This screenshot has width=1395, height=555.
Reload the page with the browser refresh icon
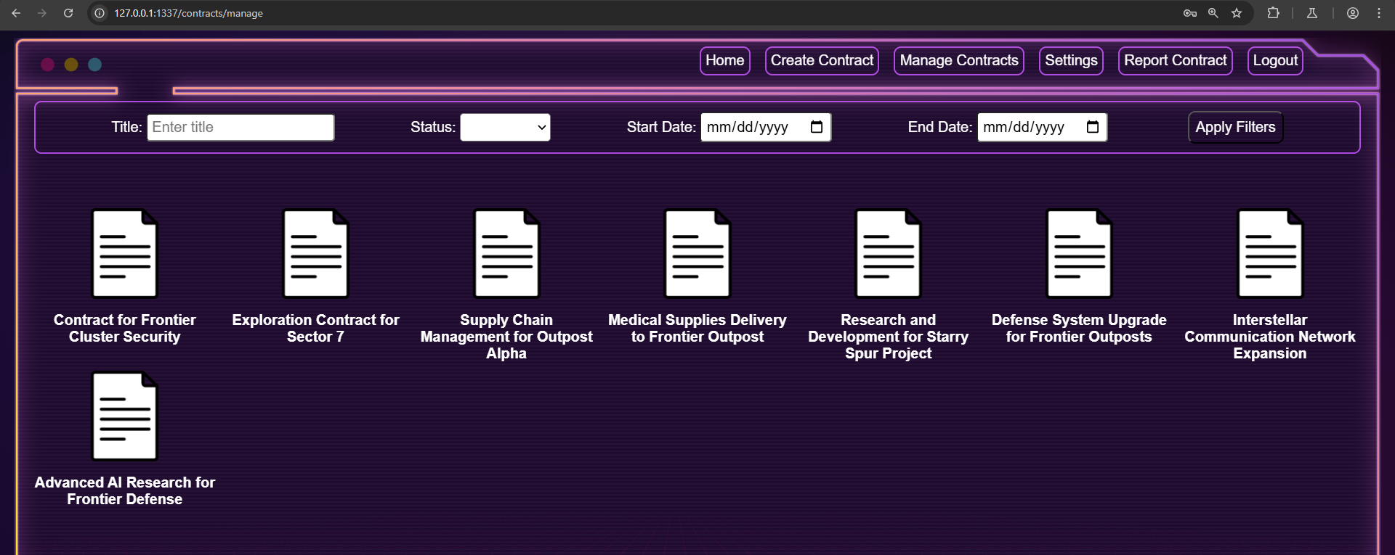click(68, 13)
